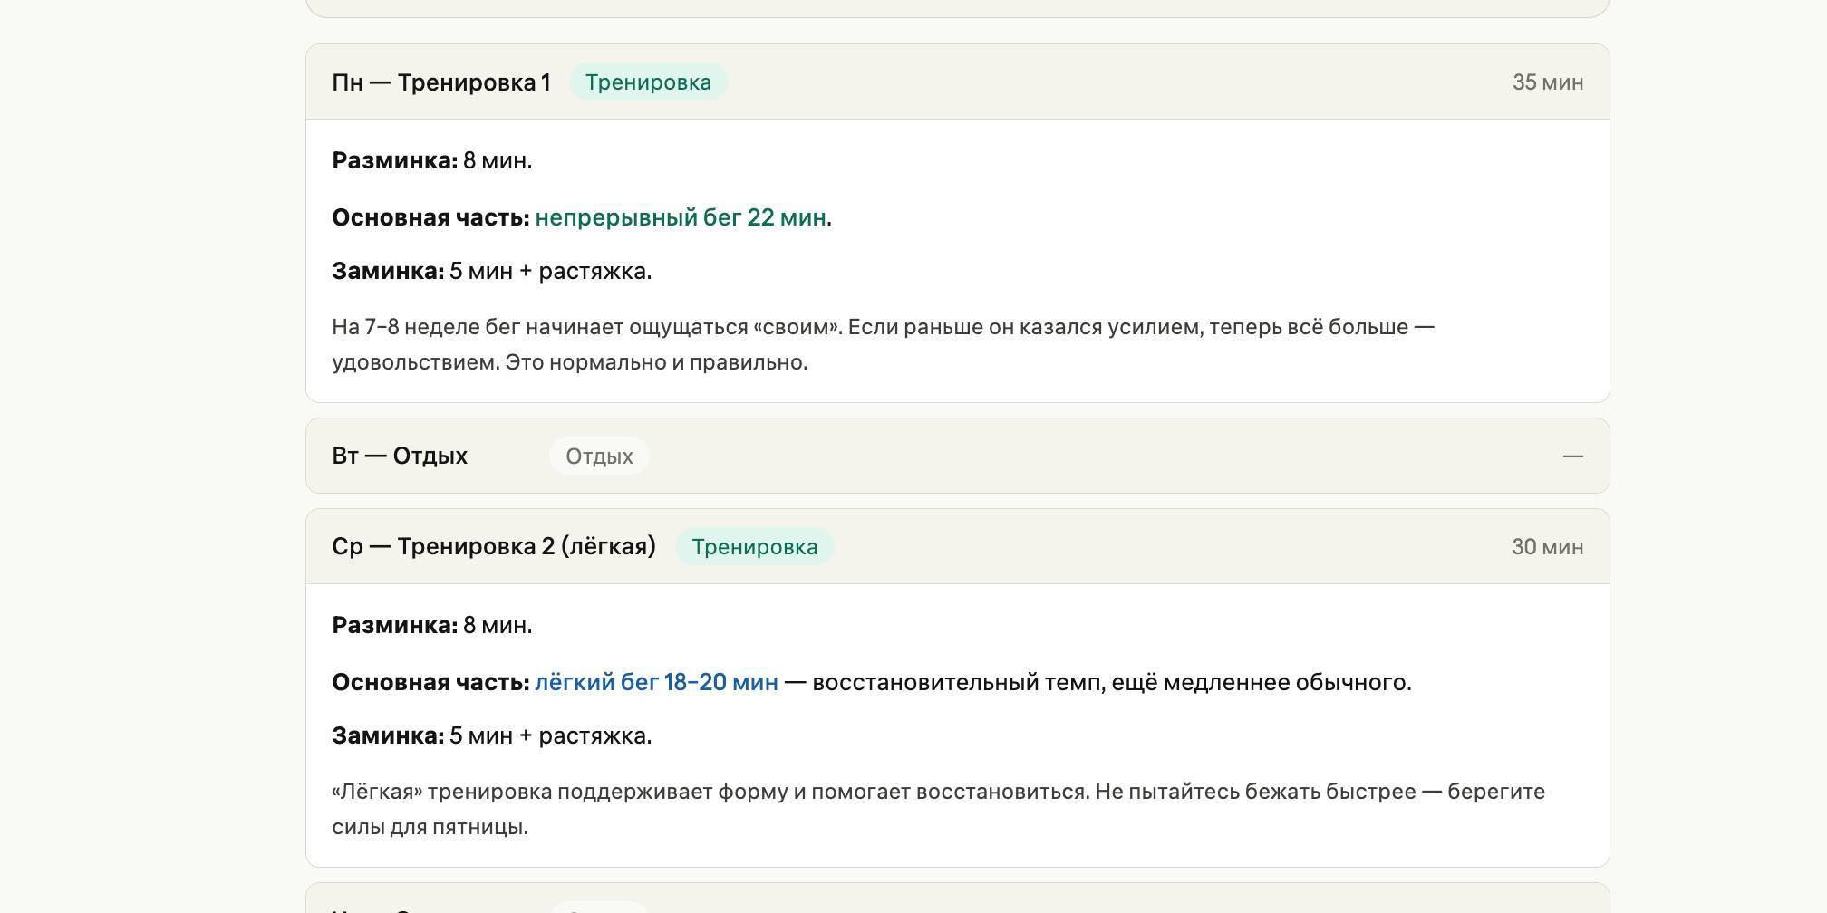The width and height of the screenshot is (1827, 913).
Task: Collapse the "Ср — Тренировка 2 (лёгкая)" header
Action: [x=494, y=547]
